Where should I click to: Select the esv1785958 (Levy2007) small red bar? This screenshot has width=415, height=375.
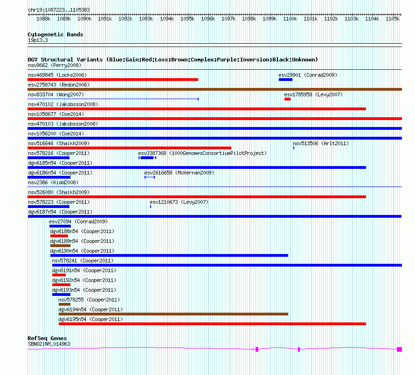[x=287, y=99]
